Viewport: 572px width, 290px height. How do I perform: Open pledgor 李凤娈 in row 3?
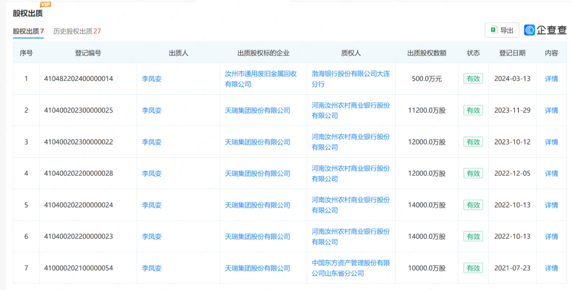[x=151, y=142]
